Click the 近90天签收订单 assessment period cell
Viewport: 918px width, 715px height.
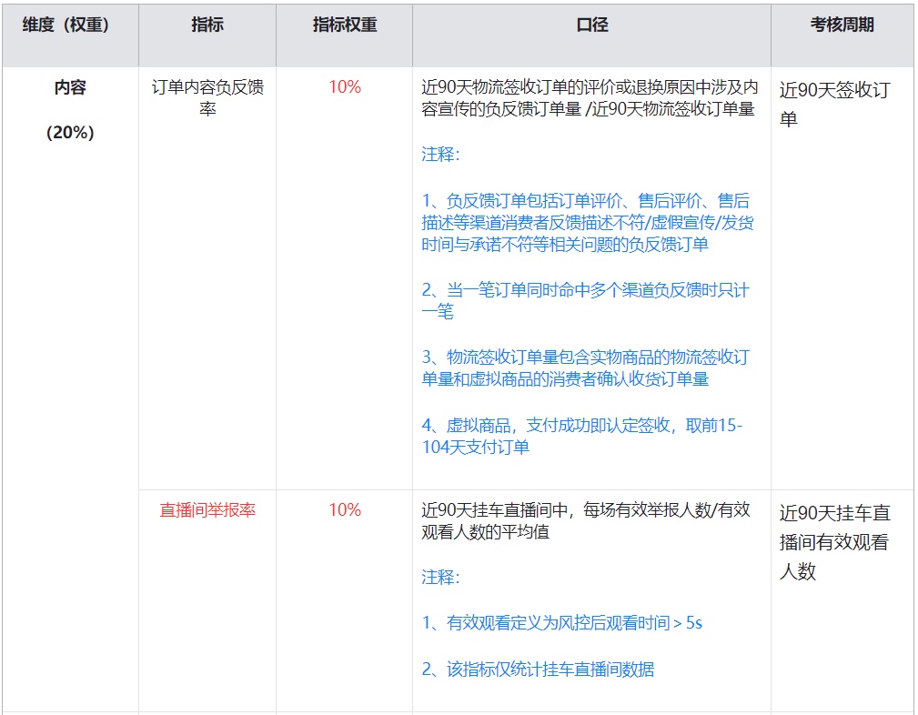tap(834, 104)
